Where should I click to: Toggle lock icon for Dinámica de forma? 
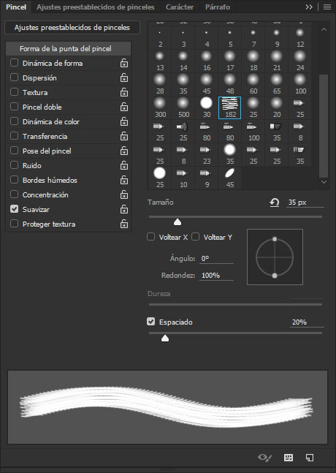click(x=124, y=63)
